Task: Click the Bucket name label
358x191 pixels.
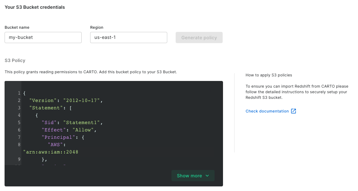Action: pyautogui.click(x=17, y=27)
